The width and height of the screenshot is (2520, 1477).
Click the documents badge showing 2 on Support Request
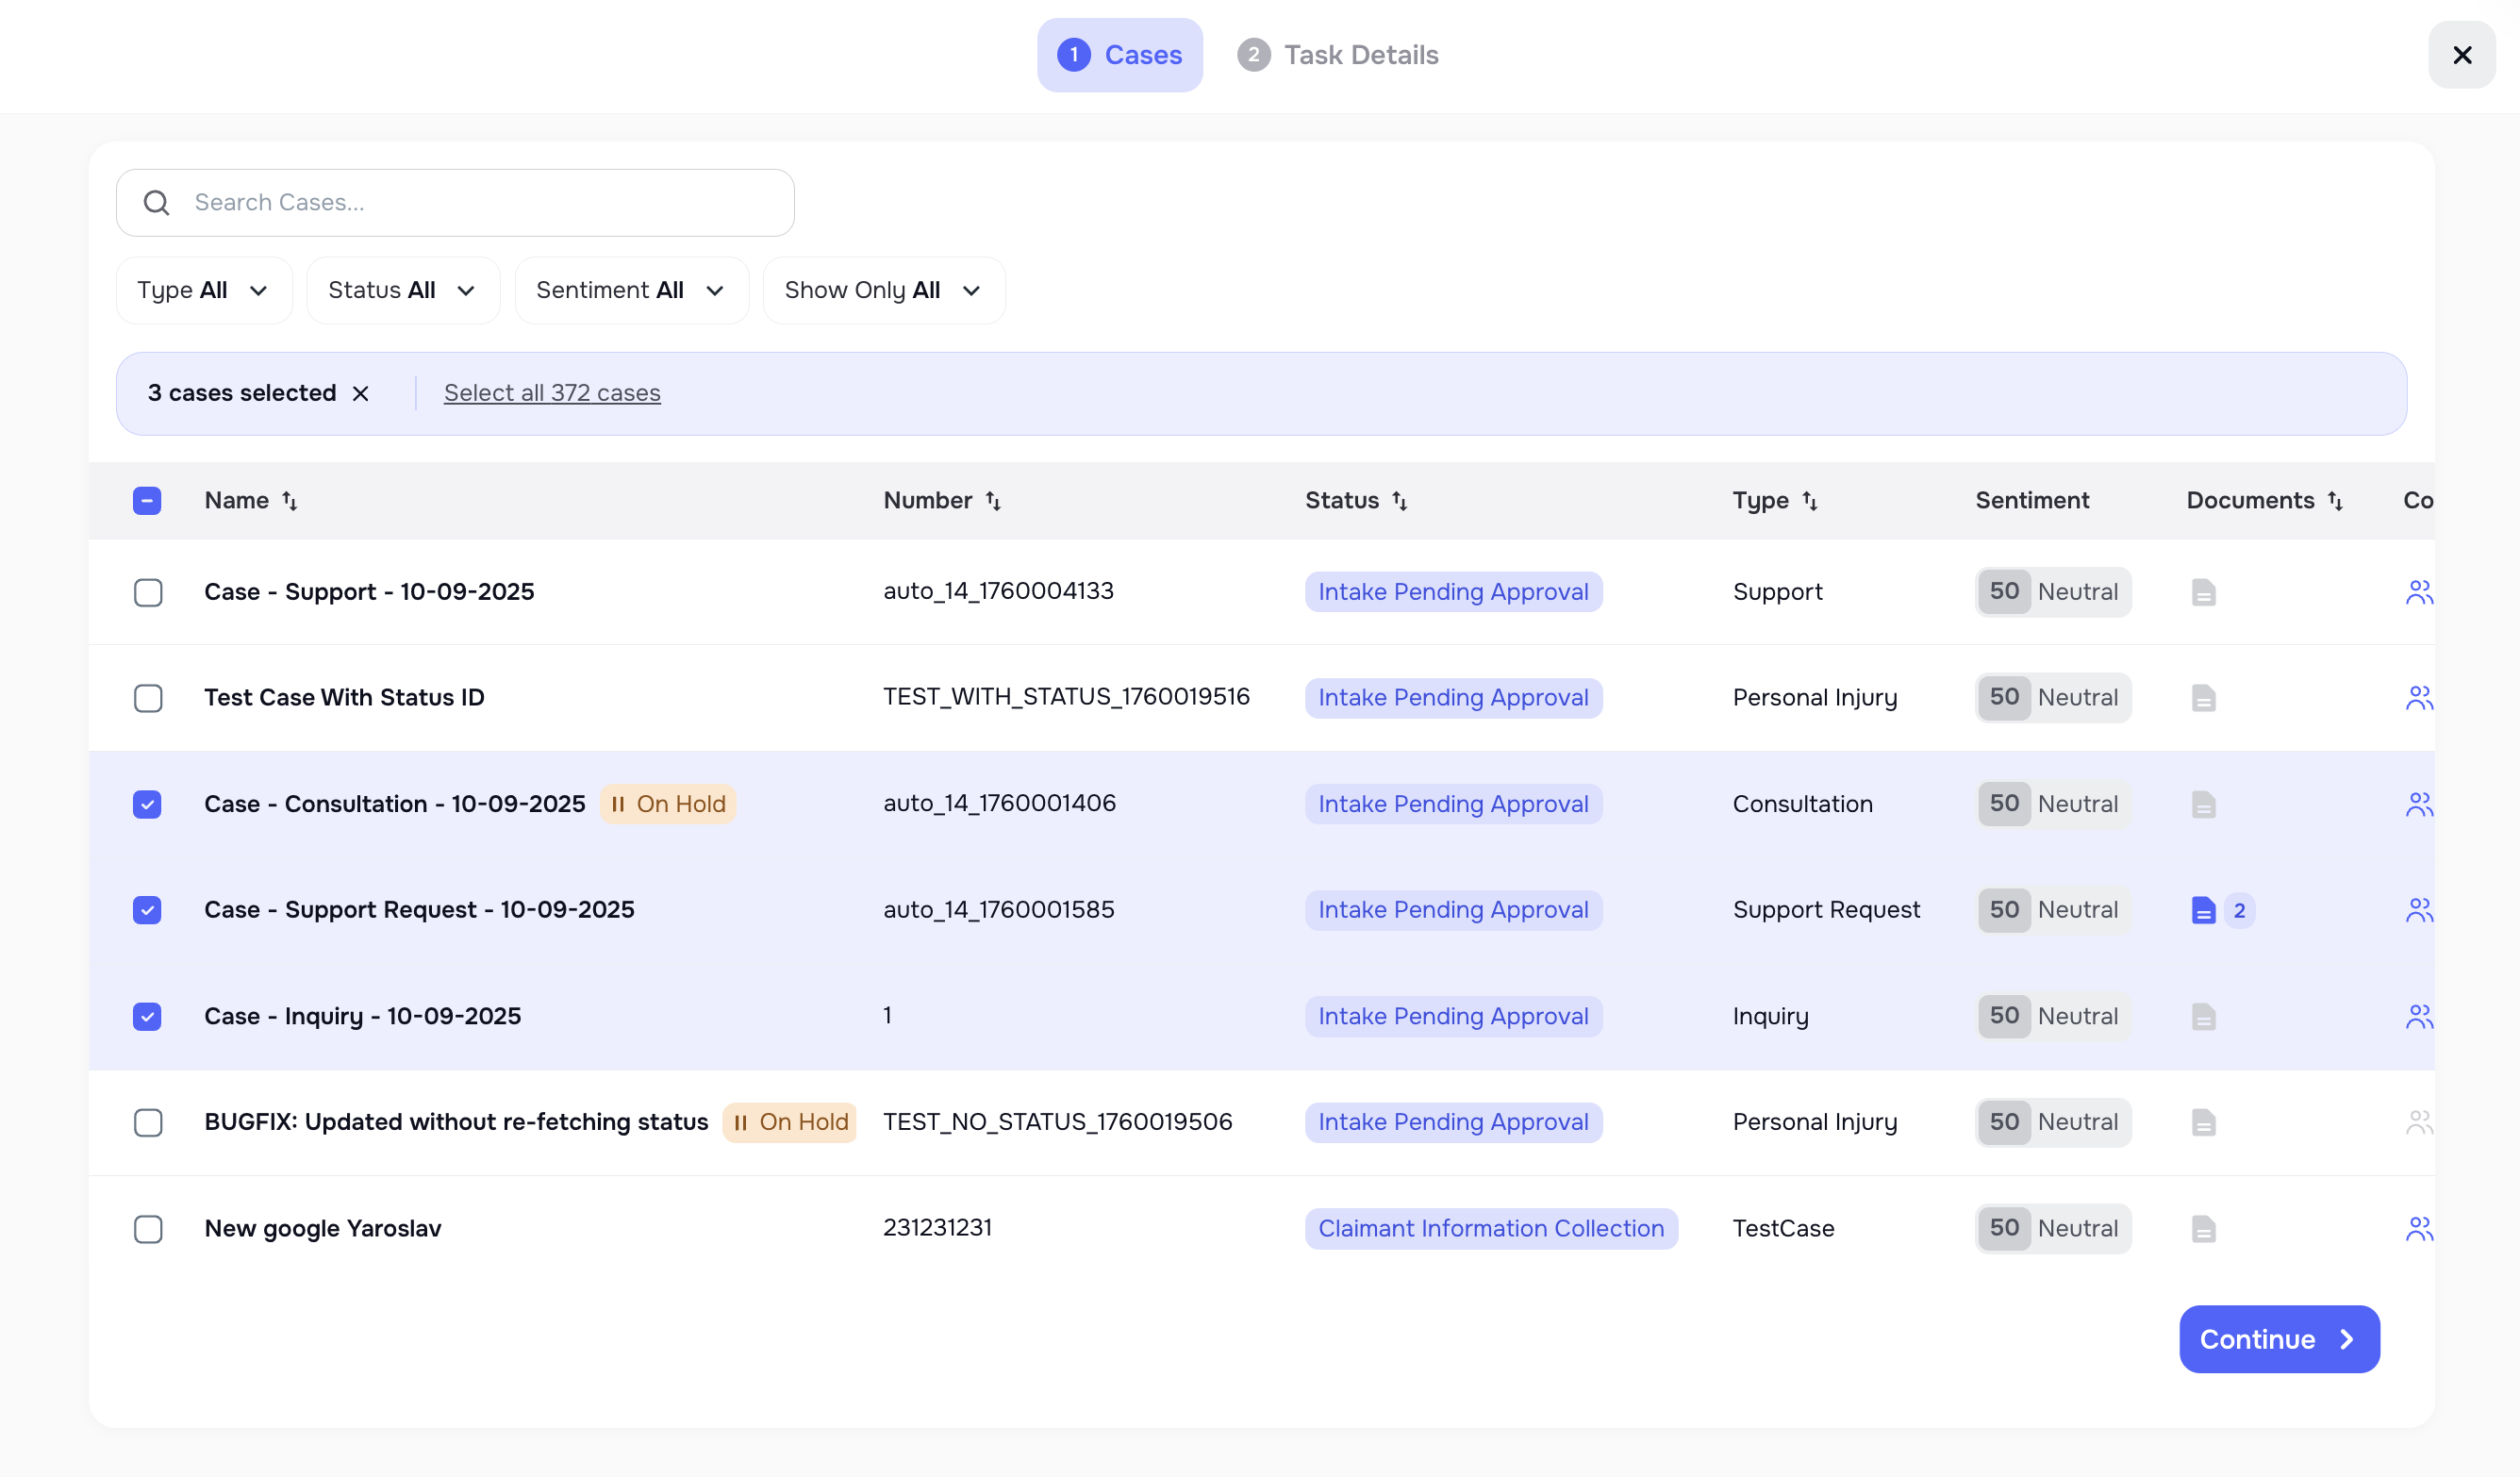[x=2239, y=910]
